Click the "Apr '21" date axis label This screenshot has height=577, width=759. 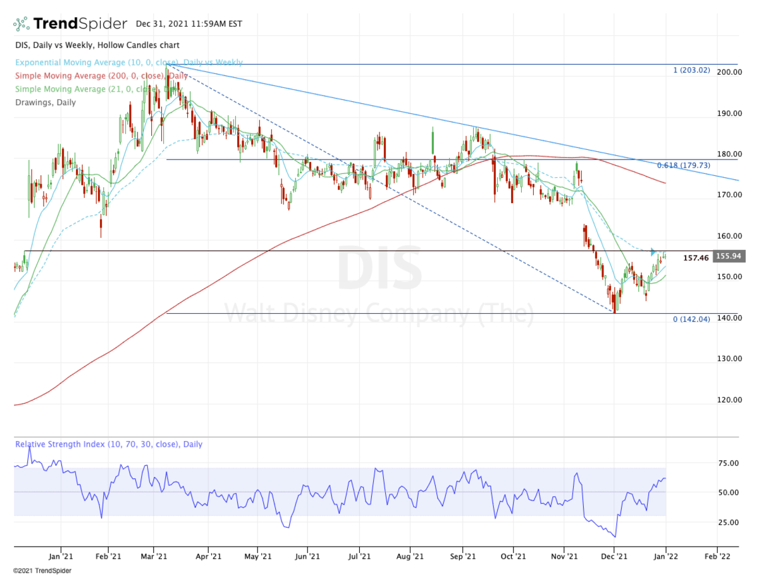click(x=208, y=557)
